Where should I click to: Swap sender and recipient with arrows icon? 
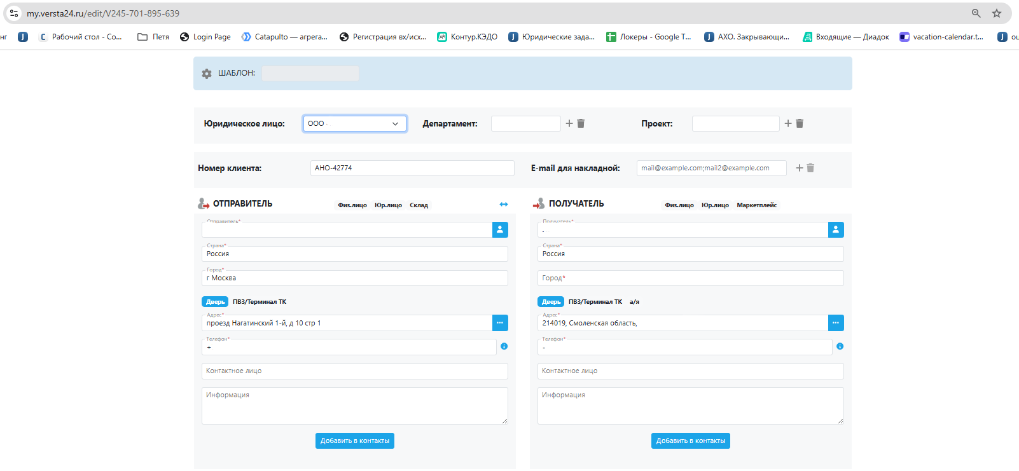pos(504,204)
